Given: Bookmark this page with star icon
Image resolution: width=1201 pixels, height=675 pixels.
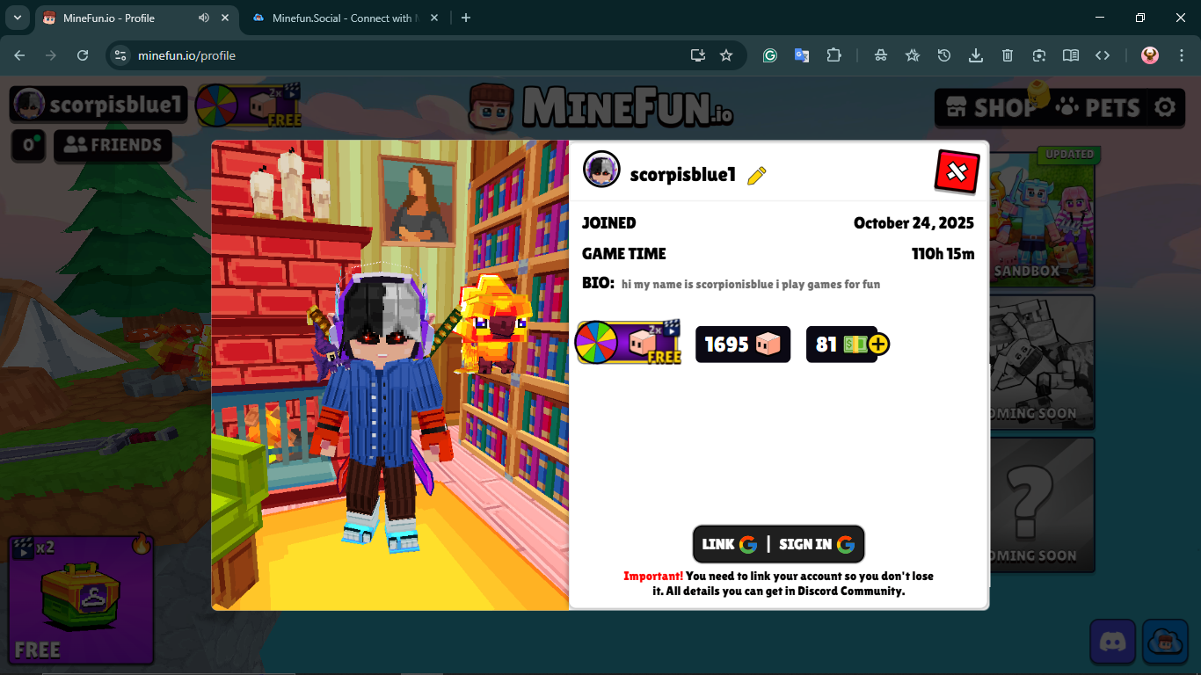Looking at the screenshot, I should [726, 55].
